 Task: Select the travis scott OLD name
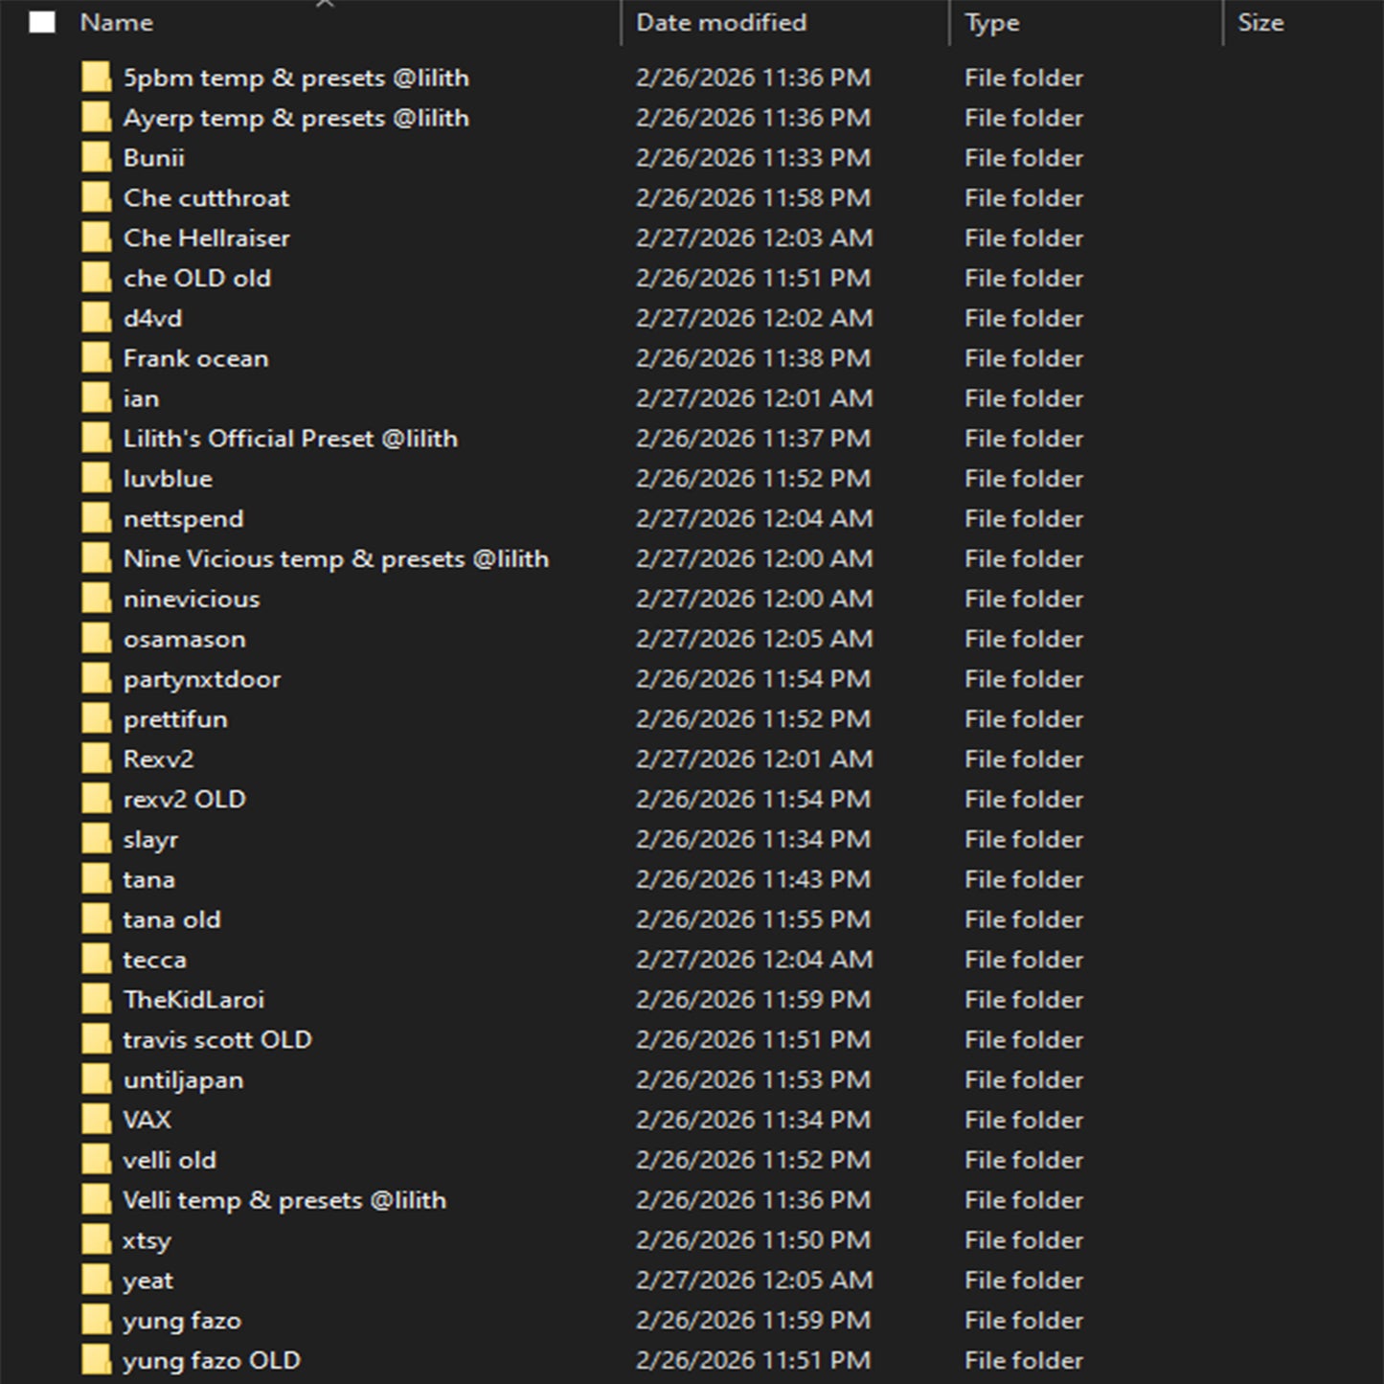[217, 1039]
